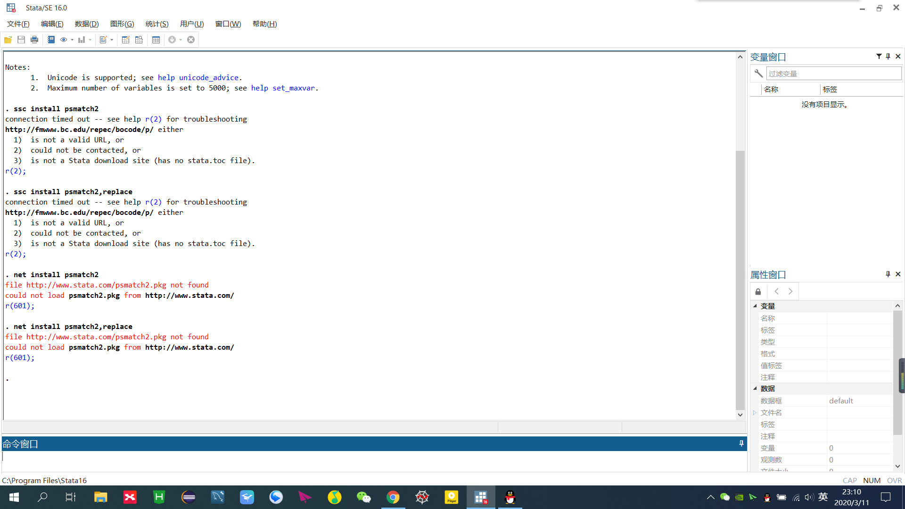Click the help set_maxvar link
Image resolution: width=905 pixels, height=509 pixels.
tap(283, 88)
